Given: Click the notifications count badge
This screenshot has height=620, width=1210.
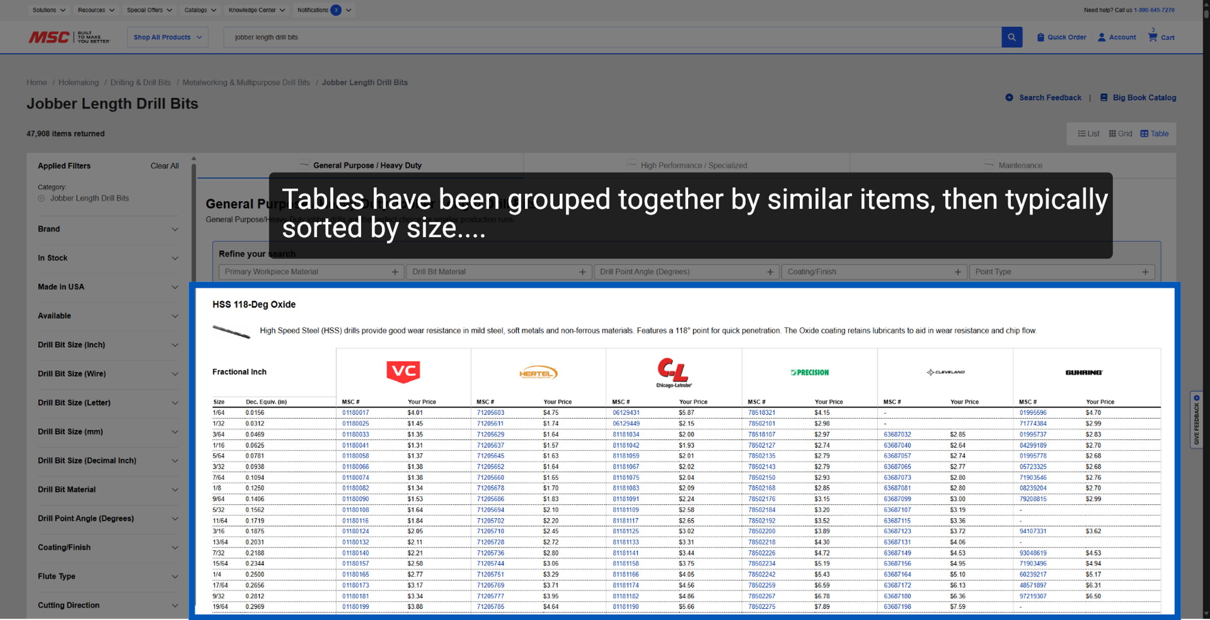Looking at the screenshot, I should click(336, 10).
